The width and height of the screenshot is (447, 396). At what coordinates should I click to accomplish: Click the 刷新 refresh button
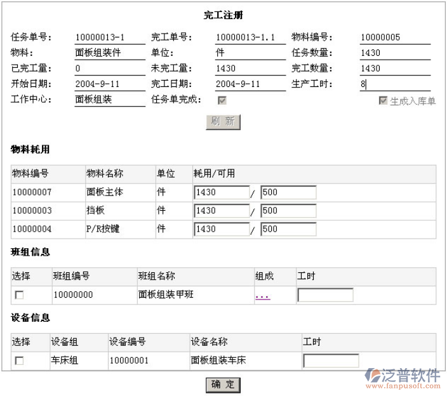click(x=223, y=122)
